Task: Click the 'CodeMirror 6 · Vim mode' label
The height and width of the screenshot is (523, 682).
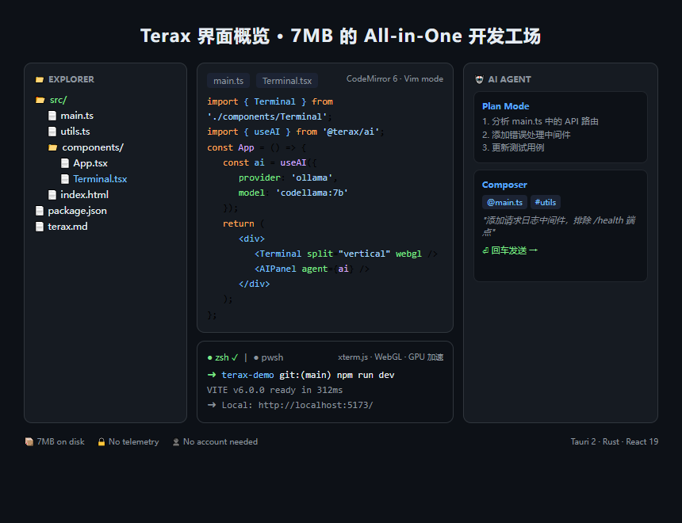Action: pyautogui.click(x=394, y=78)
